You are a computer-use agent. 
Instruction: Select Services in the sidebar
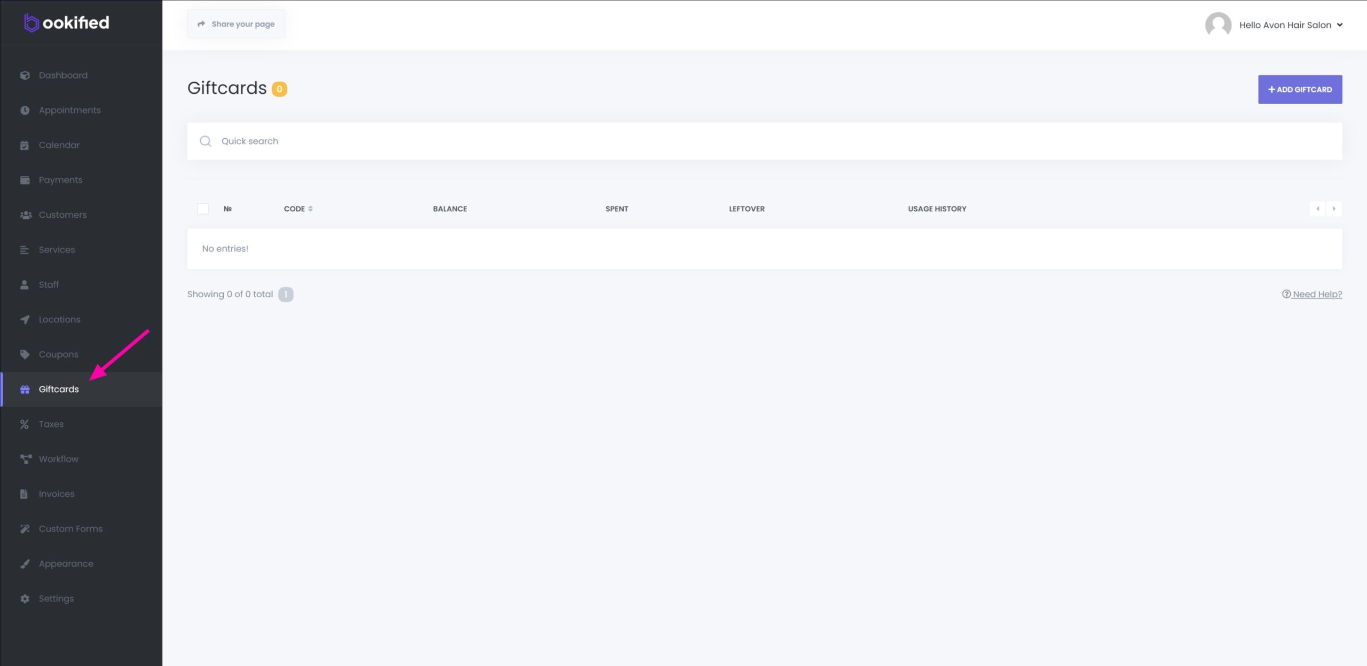[x=81, y=250]
